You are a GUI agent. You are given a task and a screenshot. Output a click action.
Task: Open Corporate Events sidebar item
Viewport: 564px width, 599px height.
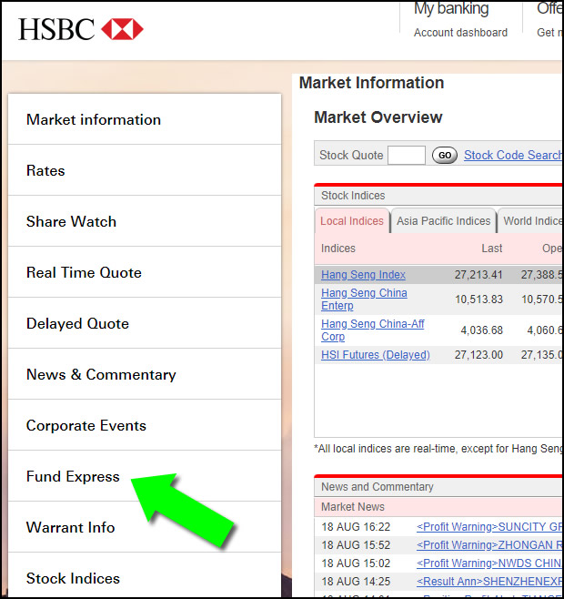coord(145,425)
